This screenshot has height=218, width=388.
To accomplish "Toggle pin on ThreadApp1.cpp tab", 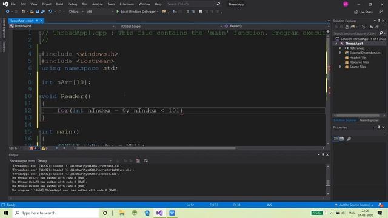I will (x=37, y=21).
